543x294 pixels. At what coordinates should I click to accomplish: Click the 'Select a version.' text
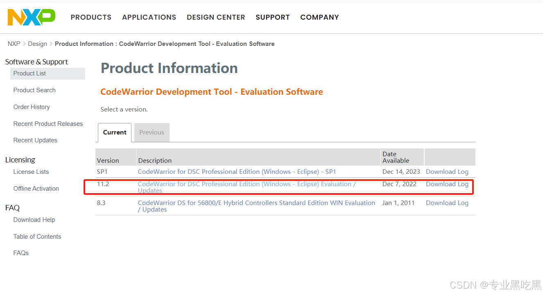point(124,109)
